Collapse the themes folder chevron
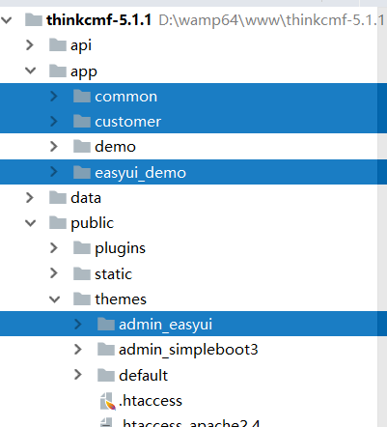 tap(54, 299)
